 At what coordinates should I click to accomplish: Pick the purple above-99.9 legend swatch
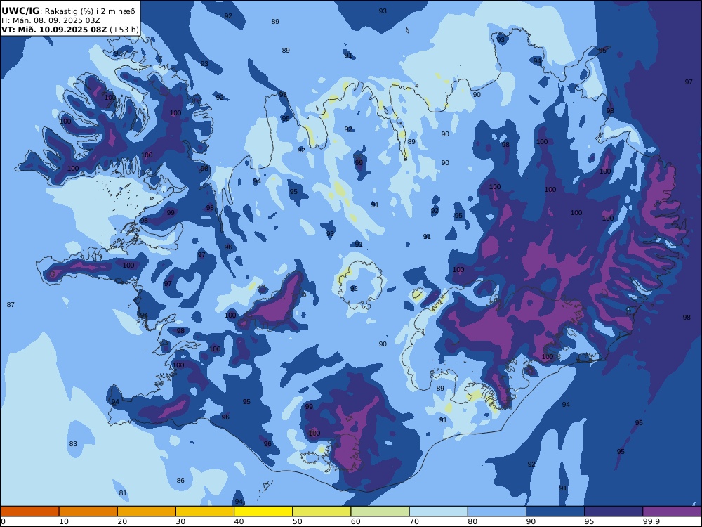click(672, 512)
